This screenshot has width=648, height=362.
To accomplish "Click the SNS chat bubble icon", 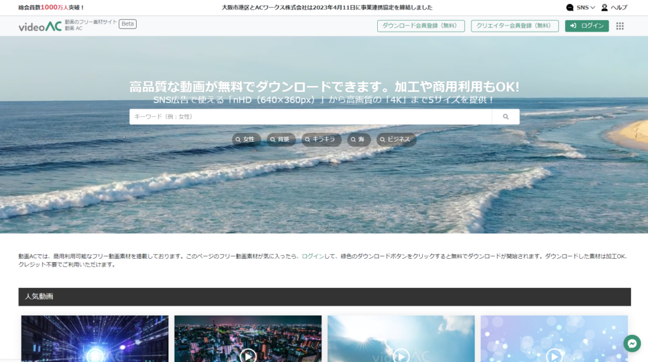I will (570, 8).
